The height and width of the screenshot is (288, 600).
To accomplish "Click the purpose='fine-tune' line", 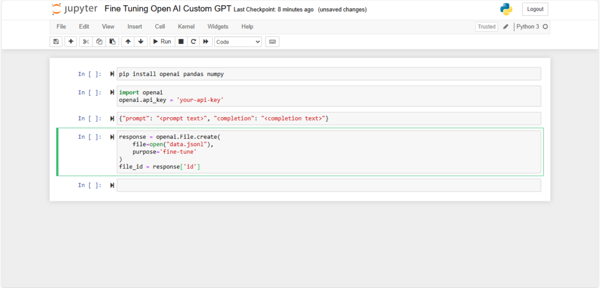I will [165, 152].
